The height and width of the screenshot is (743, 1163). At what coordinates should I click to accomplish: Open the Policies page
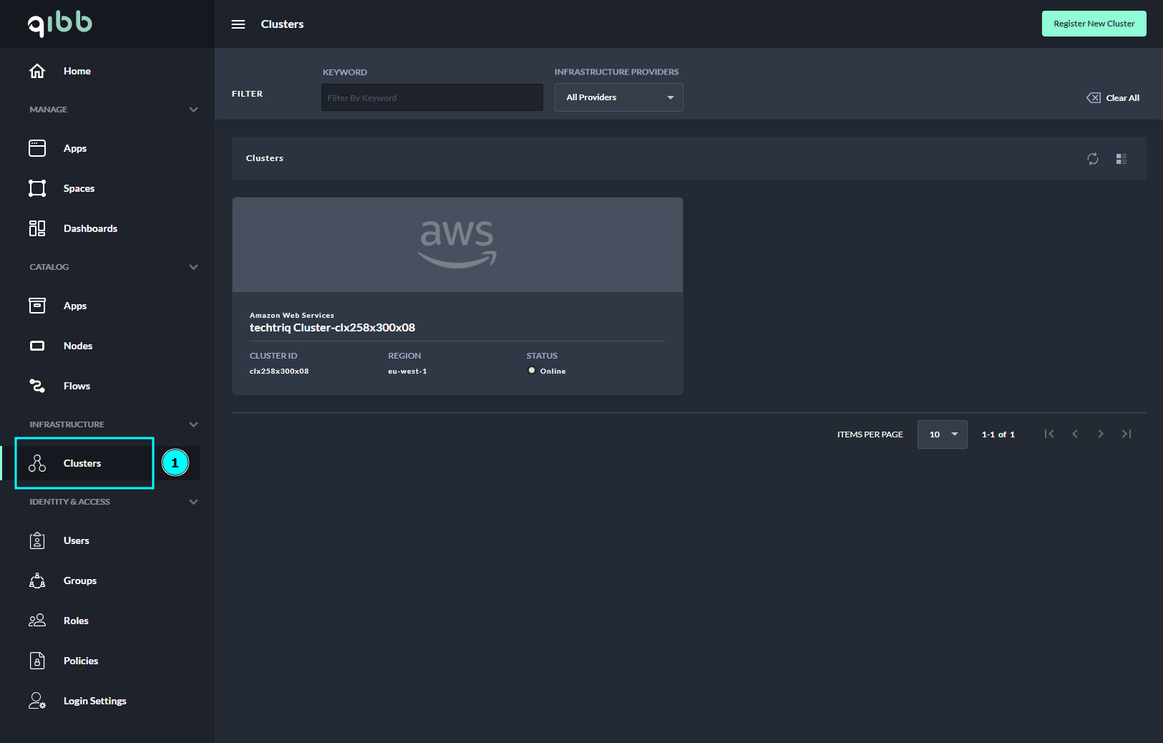pos(81,661)
